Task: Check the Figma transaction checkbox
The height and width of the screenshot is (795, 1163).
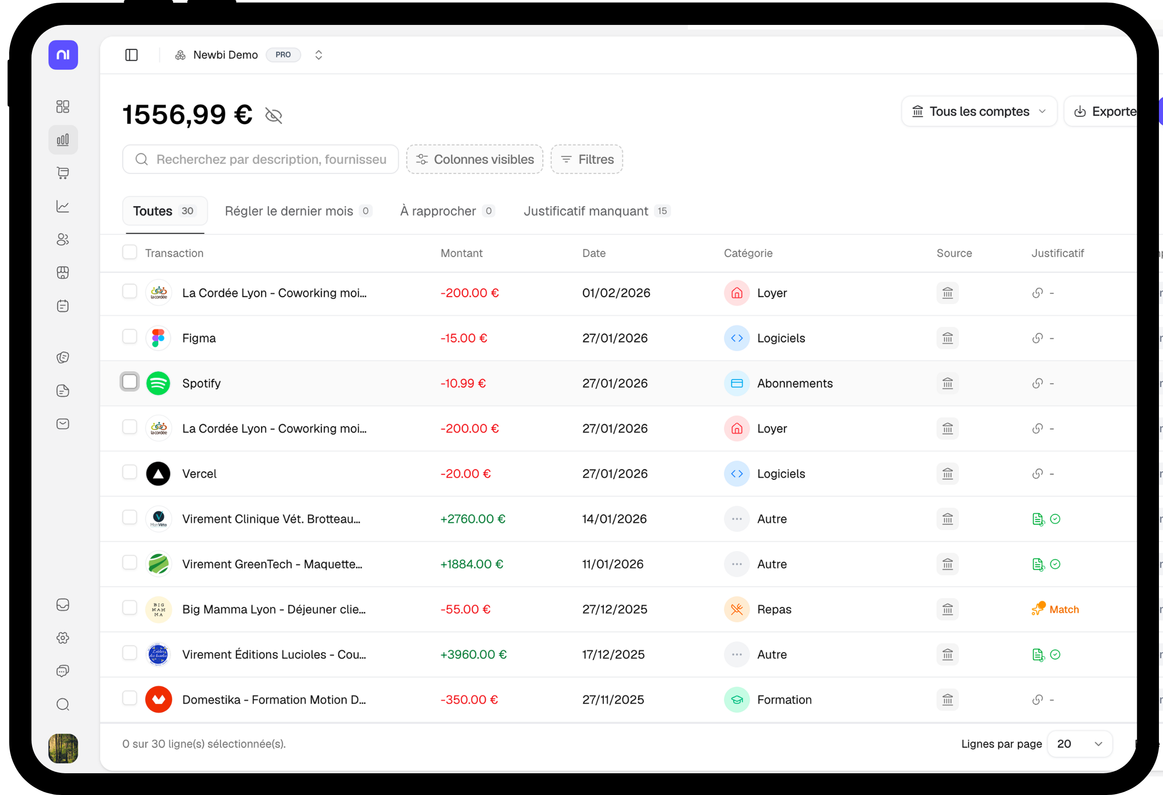Action: 130,337
